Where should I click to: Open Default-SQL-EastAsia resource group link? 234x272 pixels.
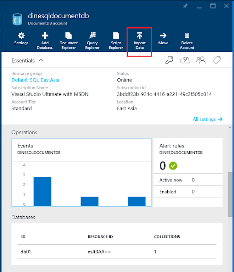[35, 80]
